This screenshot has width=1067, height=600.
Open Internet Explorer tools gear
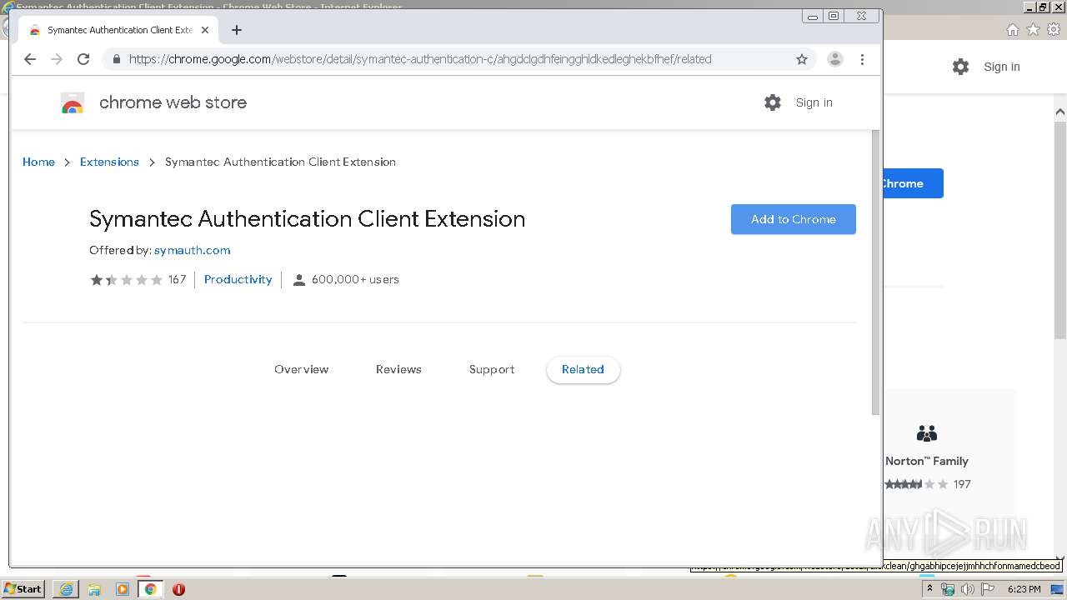[x=1054, y=30]
